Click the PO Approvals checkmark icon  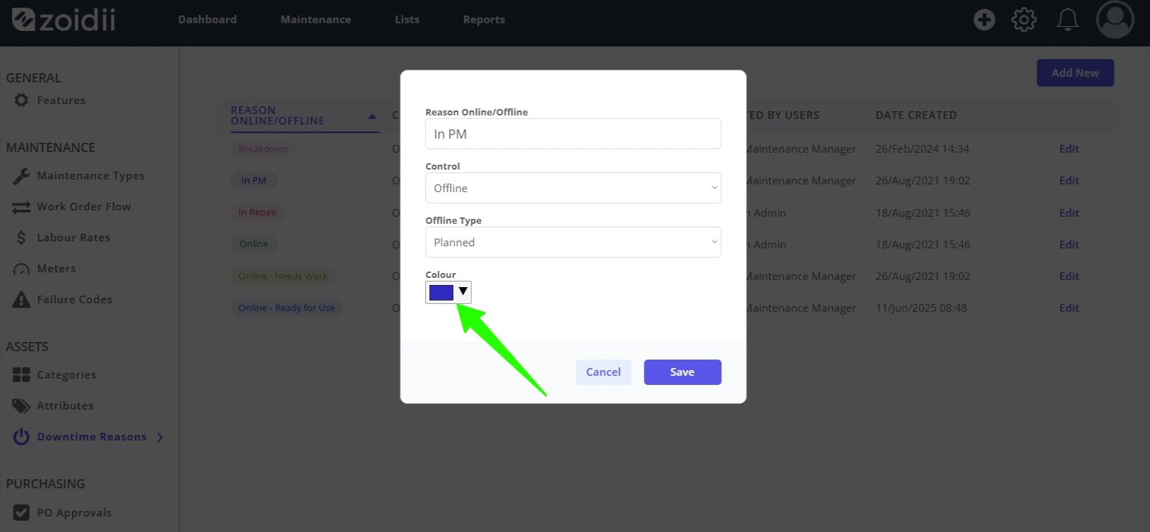click(21, 513)
